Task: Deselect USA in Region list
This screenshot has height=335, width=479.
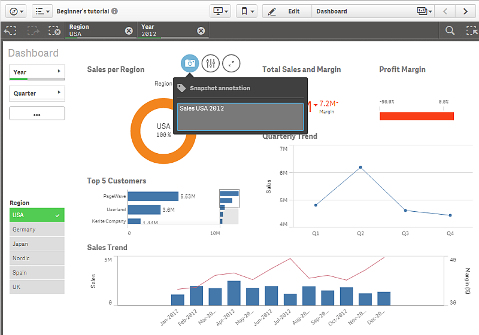Action: point(37,215)
